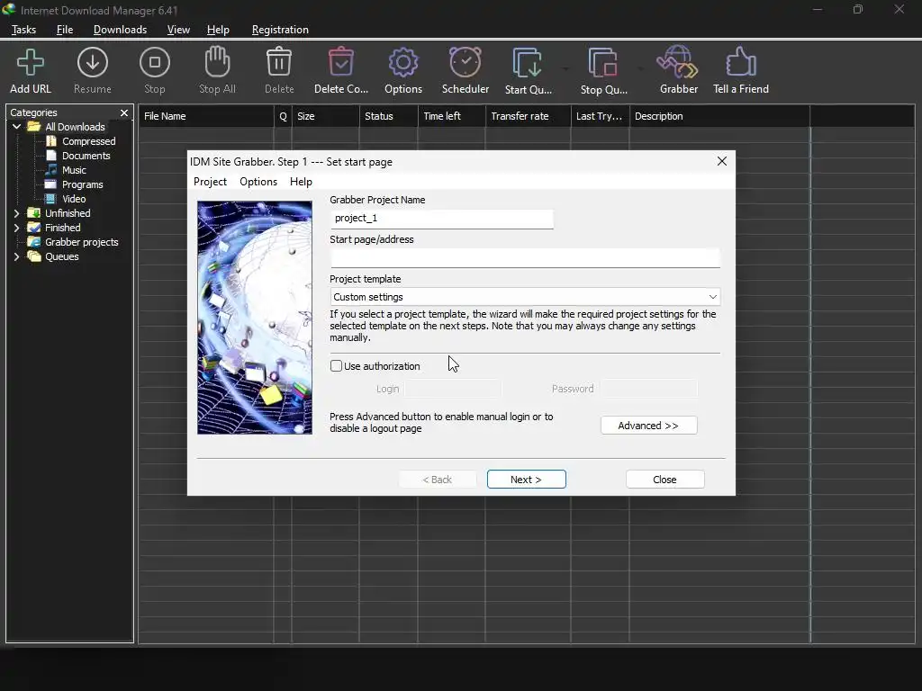Viewport: 922px width, 691px height.
Task: Click the globe wizard image
Action: [x=255, y=318]
